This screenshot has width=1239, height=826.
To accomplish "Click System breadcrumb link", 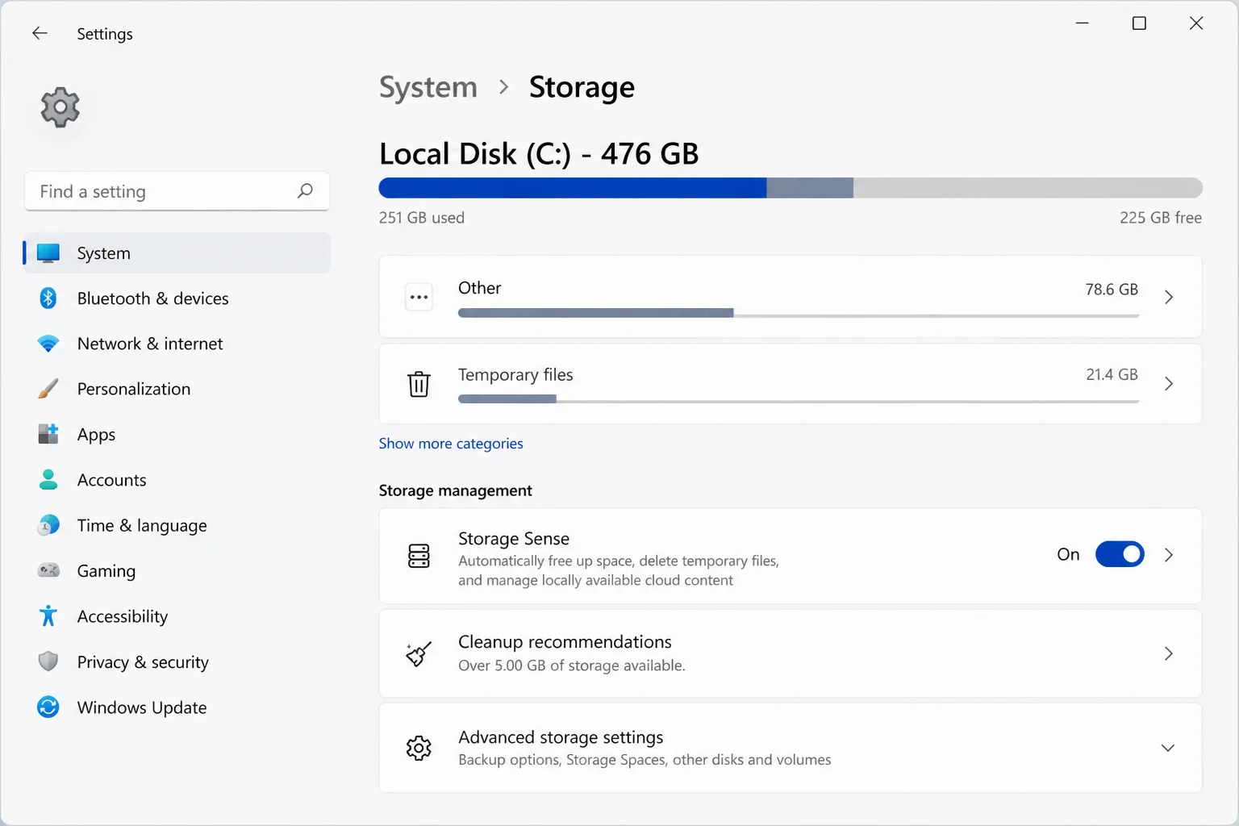I will point(428,87).
